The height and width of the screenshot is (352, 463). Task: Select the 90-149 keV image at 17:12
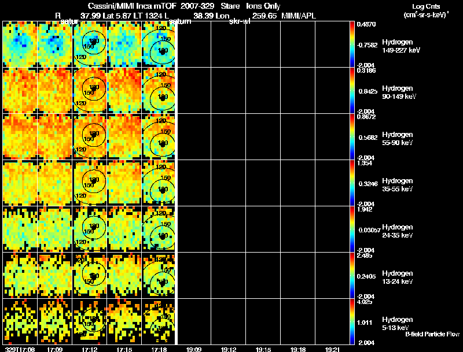(90, 90)
